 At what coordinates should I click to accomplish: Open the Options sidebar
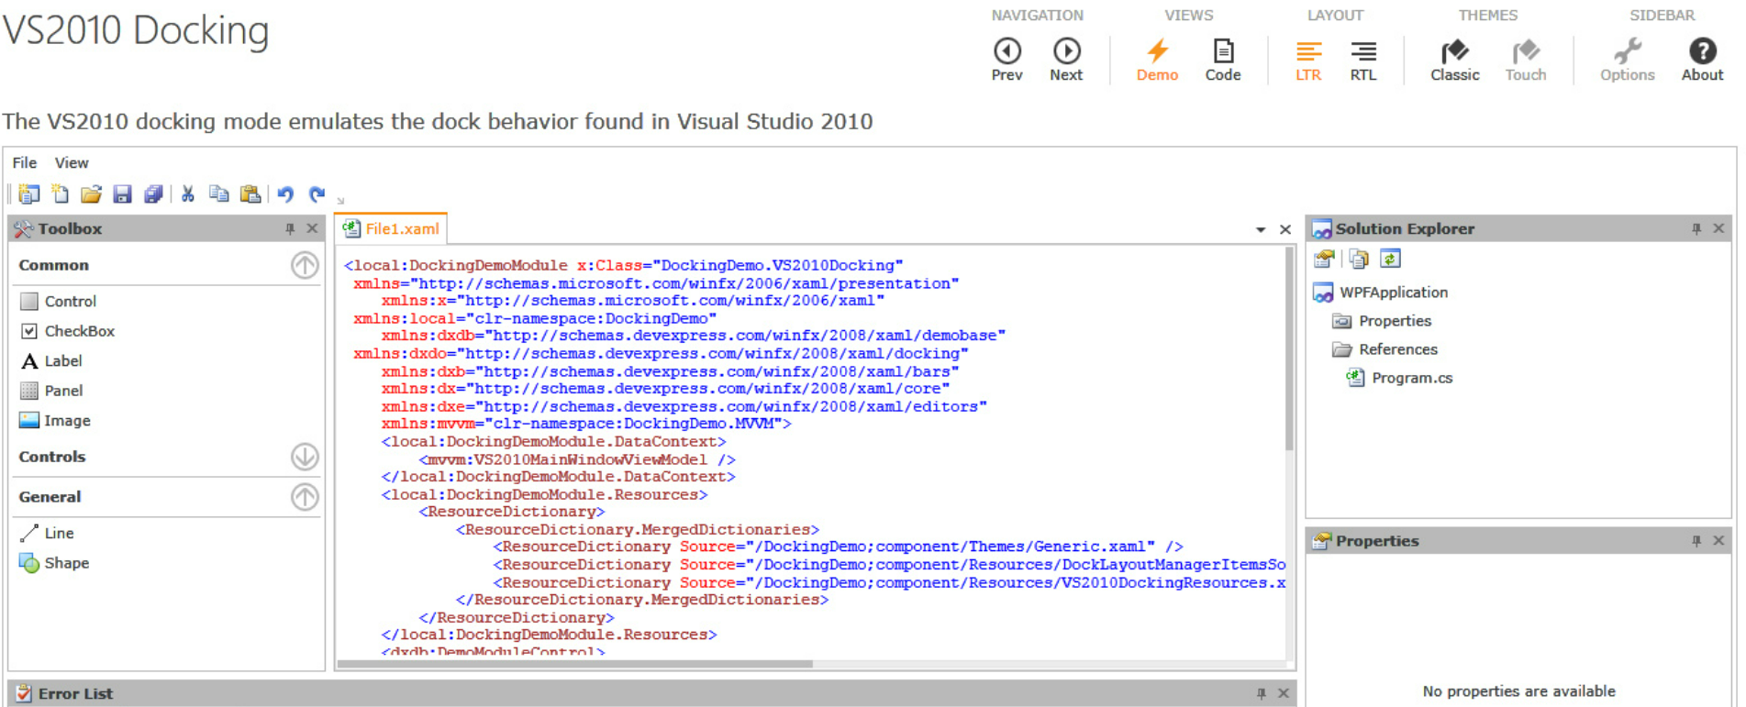[x=1628, y=60]
